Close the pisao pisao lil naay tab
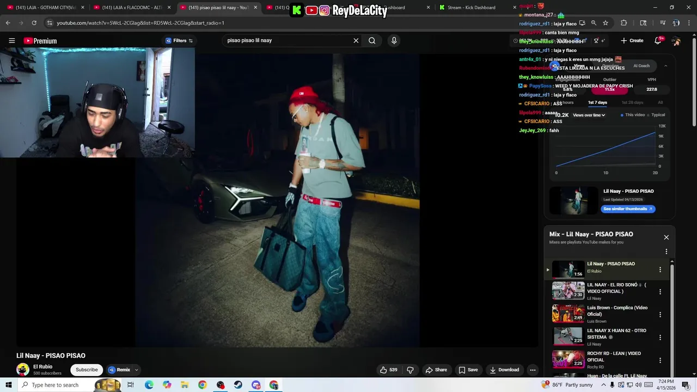The width and height of the screenshot is (697, 392). coord(255,8)
